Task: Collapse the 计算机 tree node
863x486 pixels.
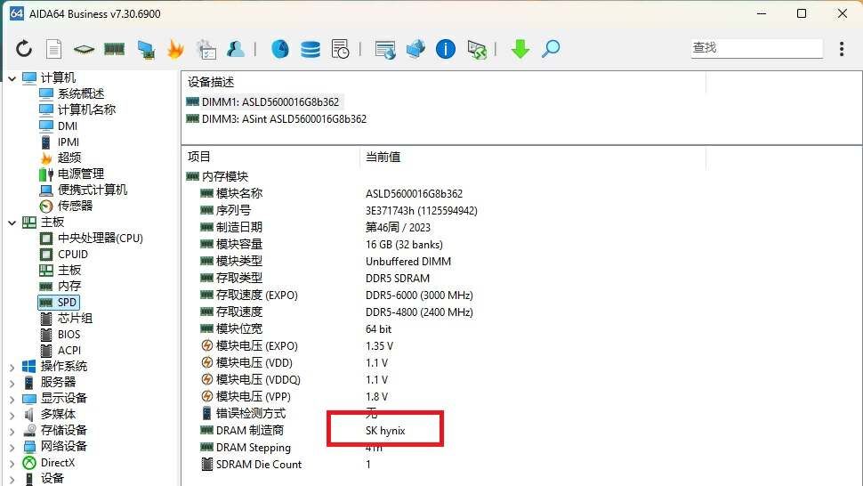Action: point(12,78)
